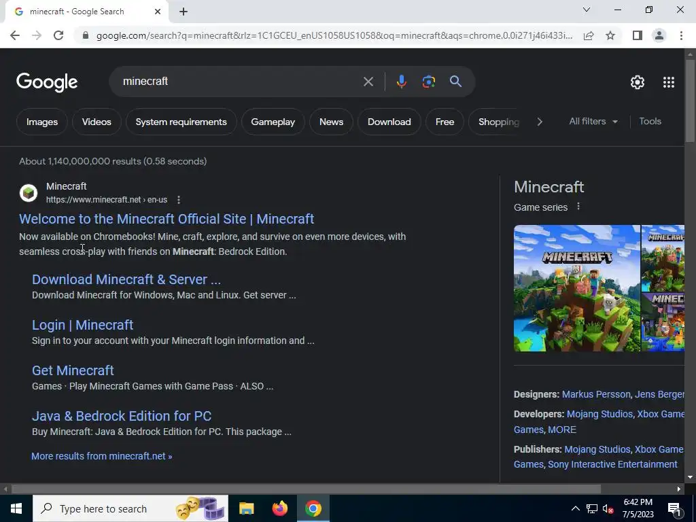This screenshot has width=696, height=522.
Task: Click the MORE developers link
Action: tap(562, 430)
